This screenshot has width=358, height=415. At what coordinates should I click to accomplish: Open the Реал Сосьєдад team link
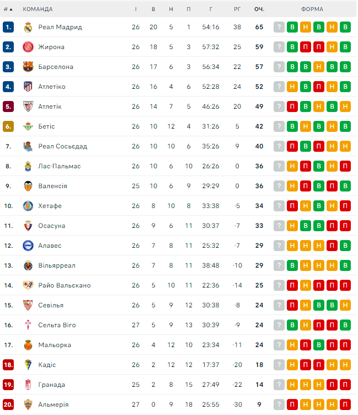coord(62,146)
